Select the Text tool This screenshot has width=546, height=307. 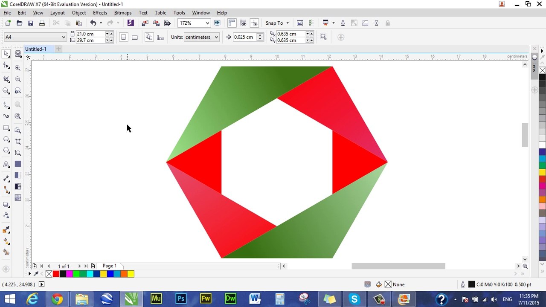click(6, 165)
